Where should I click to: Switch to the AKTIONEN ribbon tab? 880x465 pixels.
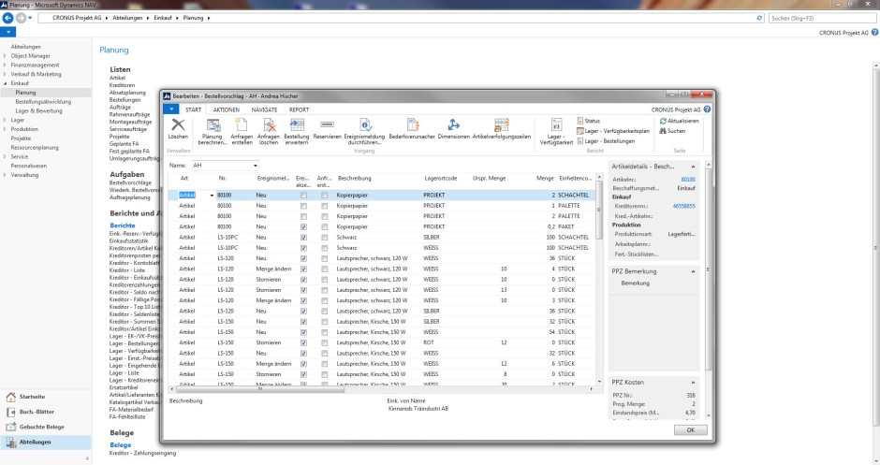226,109
